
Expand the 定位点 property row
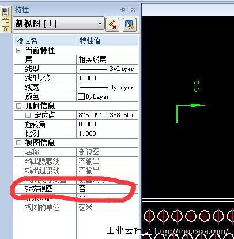click(x=28, y=115)
